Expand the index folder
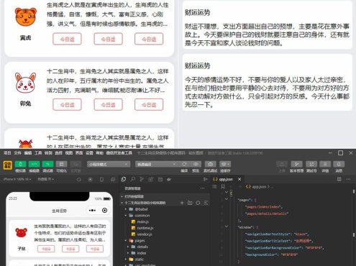The height and width of the screenshot is (266, 356). pyautogui.click(x=165, y=253)
